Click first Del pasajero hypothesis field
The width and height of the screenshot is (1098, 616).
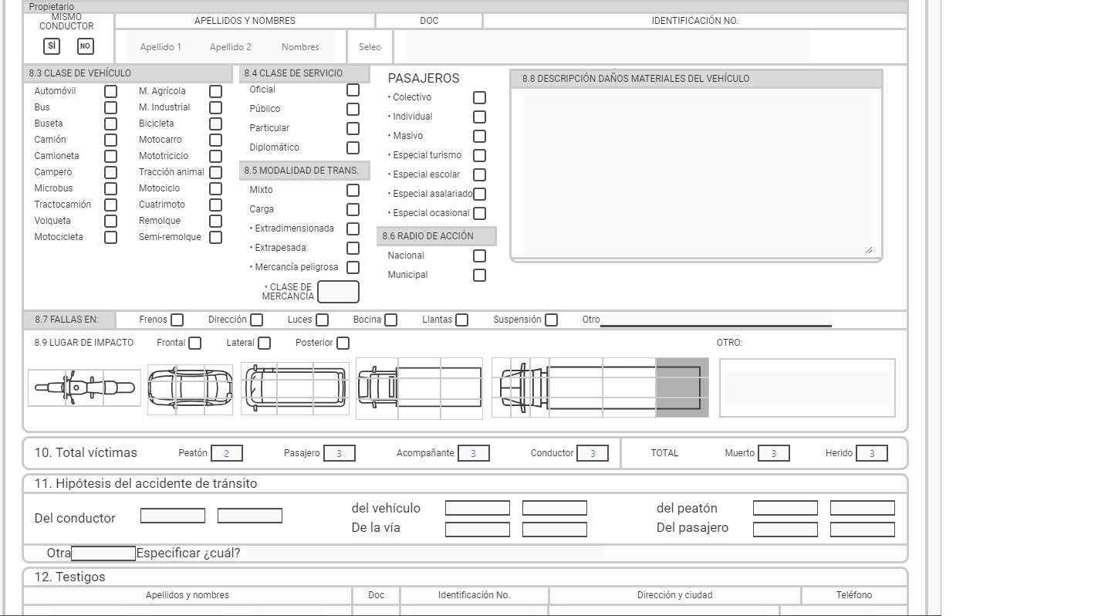click(785, 530)
